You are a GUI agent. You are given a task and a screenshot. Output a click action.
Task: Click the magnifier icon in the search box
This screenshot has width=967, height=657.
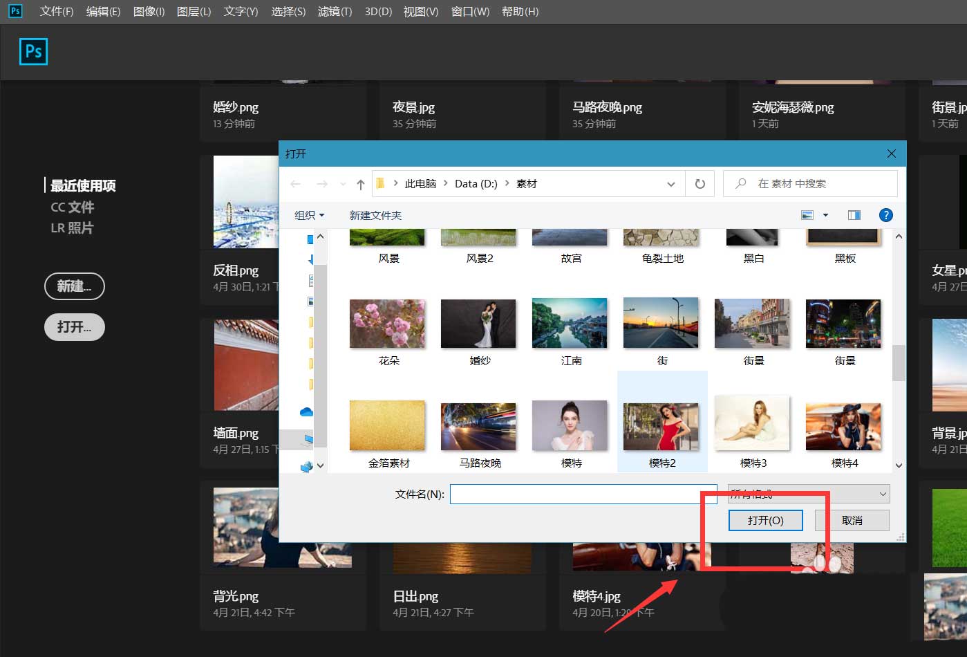tap(741, 184)
